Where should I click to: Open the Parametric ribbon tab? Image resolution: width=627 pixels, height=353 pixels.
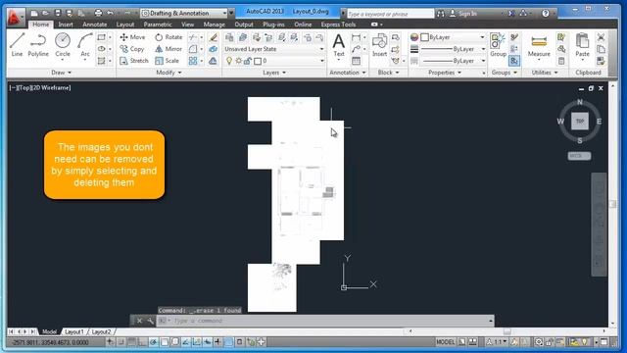point(158,25)
